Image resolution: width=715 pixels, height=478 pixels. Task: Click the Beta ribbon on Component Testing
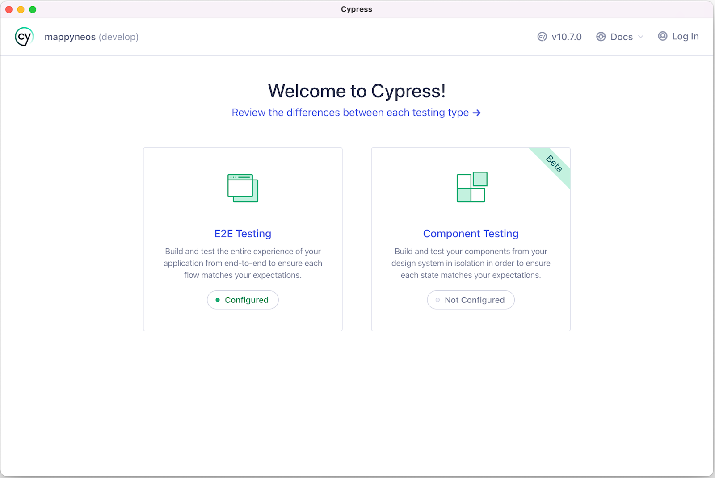click(x=554, y=164)
